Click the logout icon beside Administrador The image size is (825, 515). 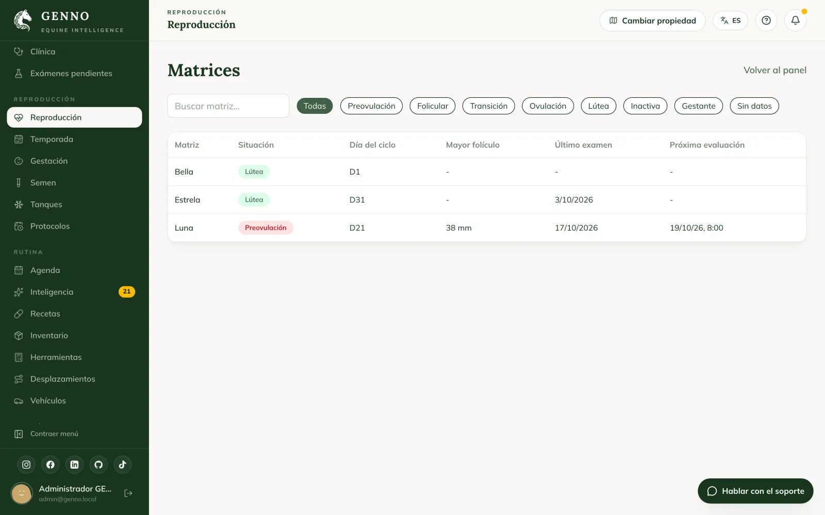click(x=128, y=493)
